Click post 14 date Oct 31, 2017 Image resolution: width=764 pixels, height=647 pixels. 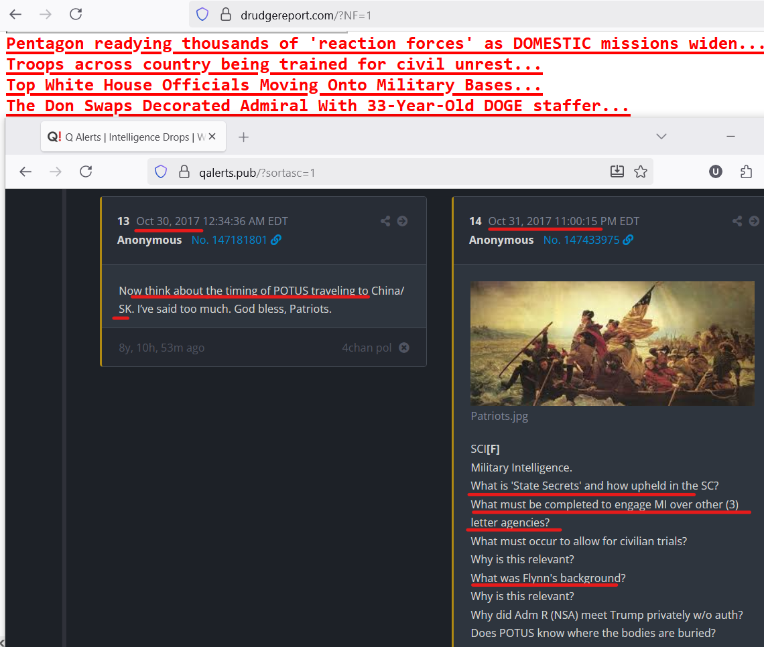pos(520,221)
